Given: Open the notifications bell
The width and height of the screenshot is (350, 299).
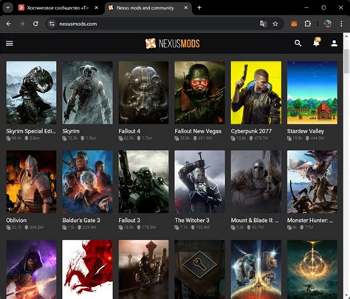Looking at the screenshot, I should tap(317, 42).
